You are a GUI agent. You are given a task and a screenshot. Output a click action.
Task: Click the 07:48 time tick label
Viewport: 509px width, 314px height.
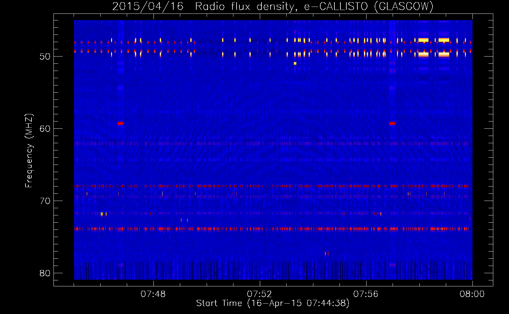click(153, 294)
